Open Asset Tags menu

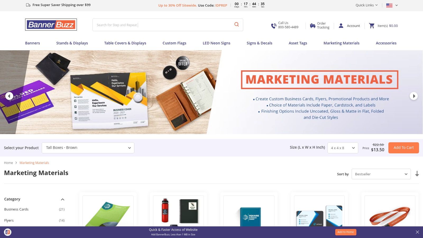coord(298,43)
